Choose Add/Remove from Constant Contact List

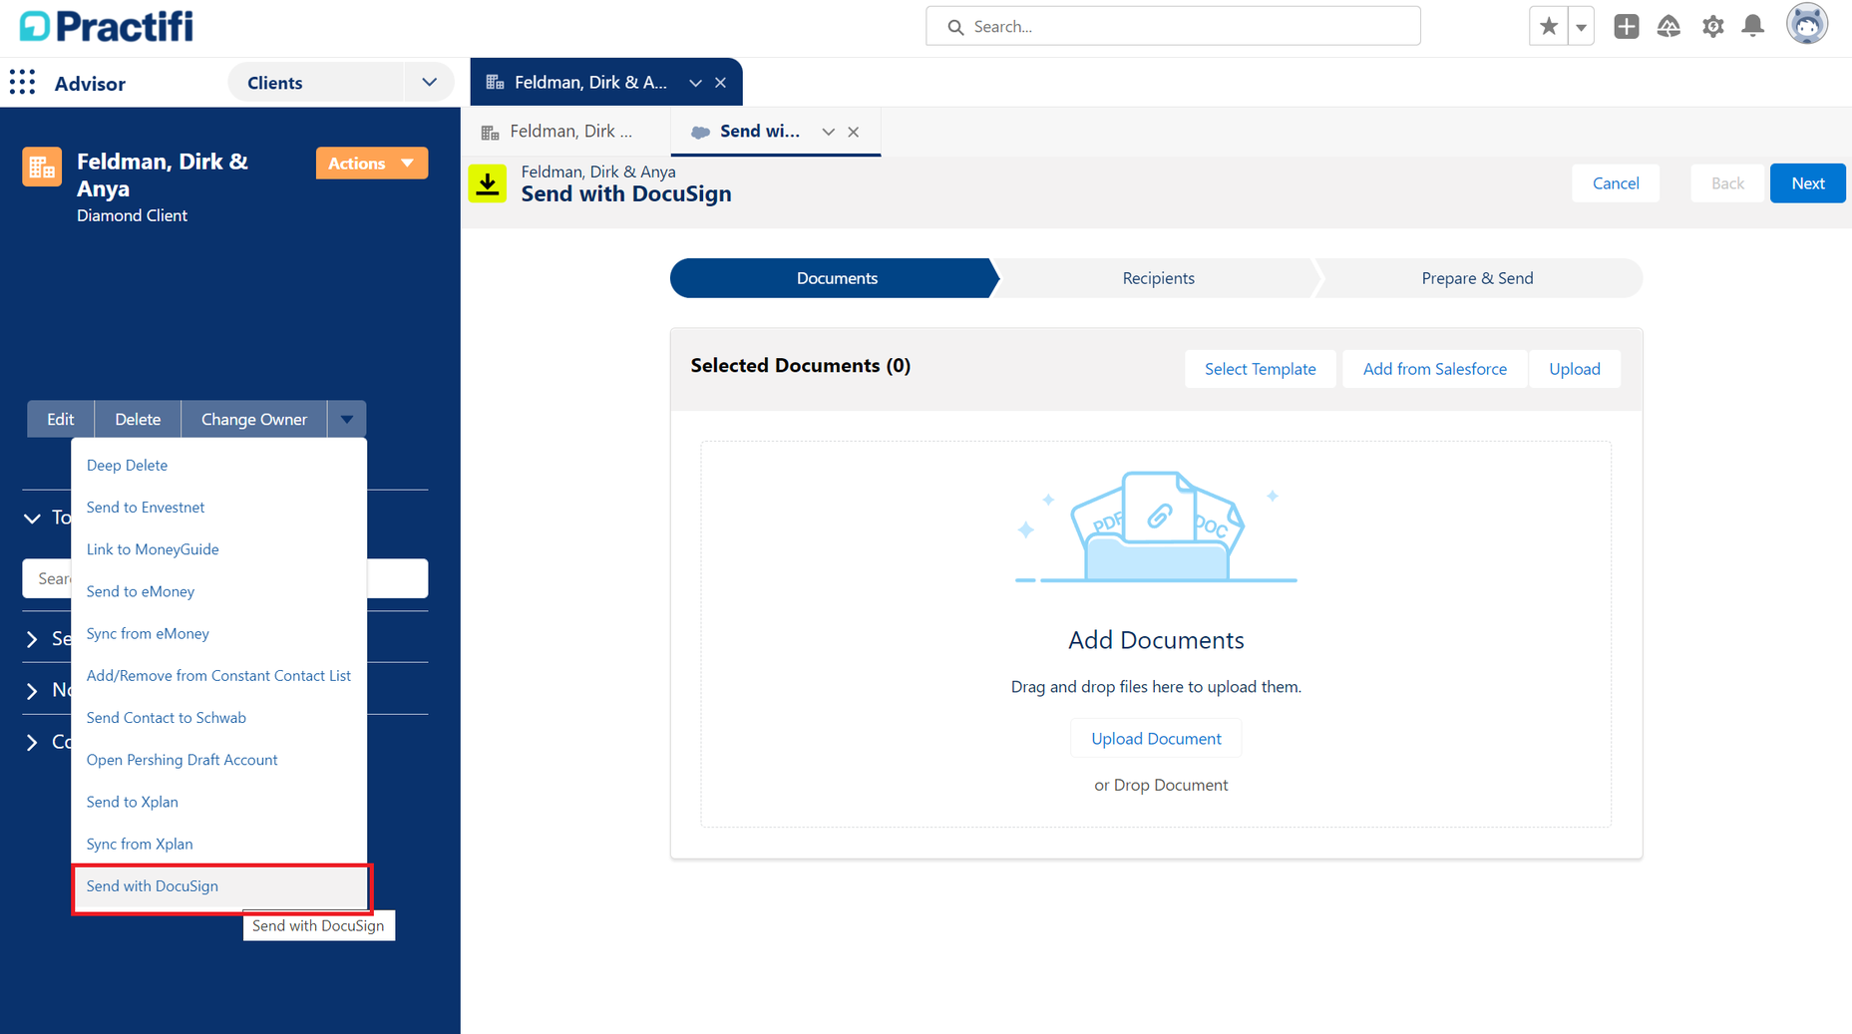pyautogui.click(x=219, y=675)
